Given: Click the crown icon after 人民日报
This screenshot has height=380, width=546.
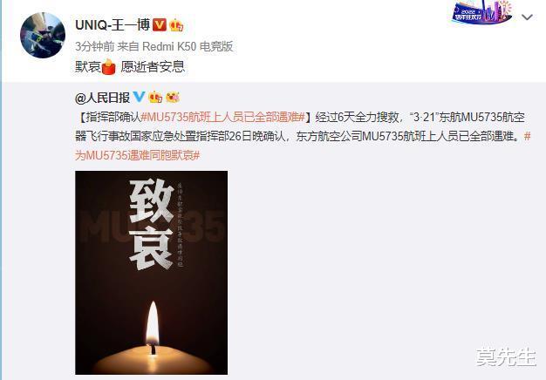Looking at the screenshot, I should point(155,97).
